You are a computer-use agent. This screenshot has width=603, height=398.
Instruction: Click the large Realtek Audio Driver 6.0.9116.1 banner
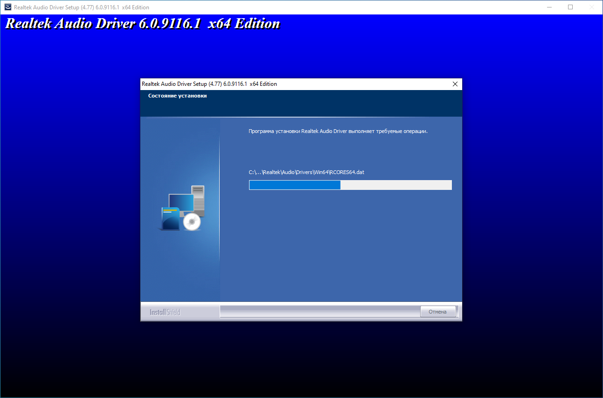143,24
